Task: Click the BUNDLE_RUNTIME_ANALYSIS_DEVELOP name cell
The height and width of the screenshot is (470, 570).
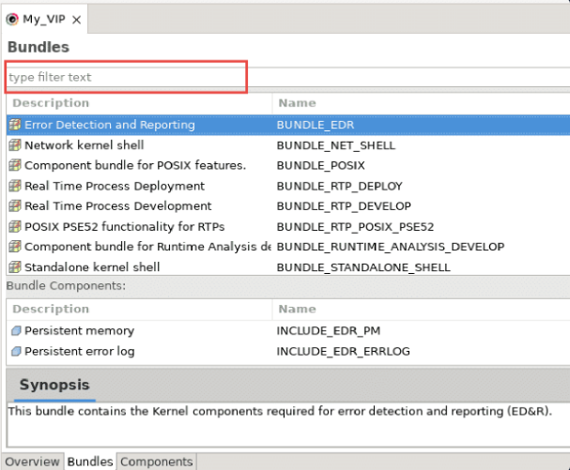Action: [391, 247]
